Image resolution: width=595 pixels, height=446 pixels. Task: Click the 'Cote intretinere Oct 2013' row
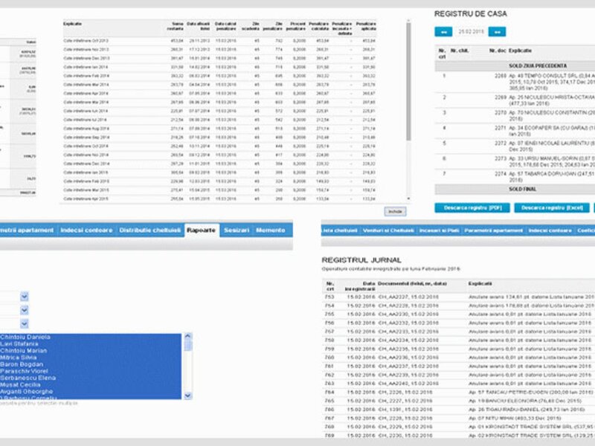[x=219, y=41]
